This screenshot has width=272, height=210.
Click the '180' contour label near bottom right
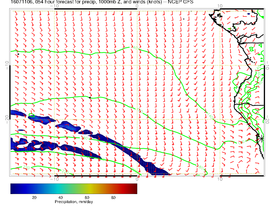click(201, 168)
